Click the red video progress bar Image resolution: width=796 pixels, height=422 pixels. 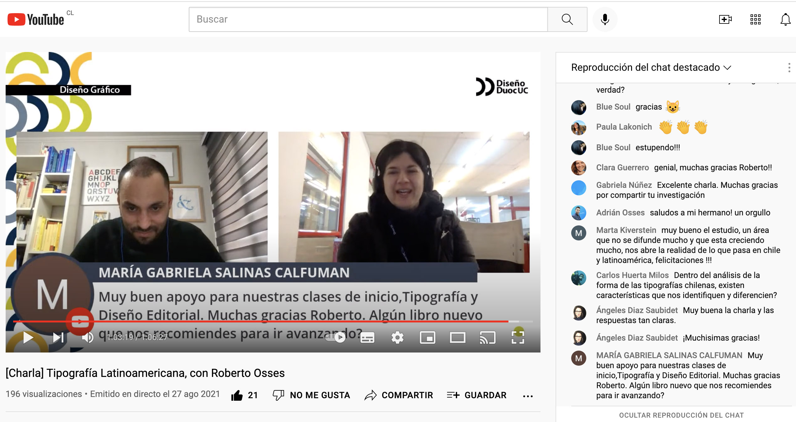point(260,322)
